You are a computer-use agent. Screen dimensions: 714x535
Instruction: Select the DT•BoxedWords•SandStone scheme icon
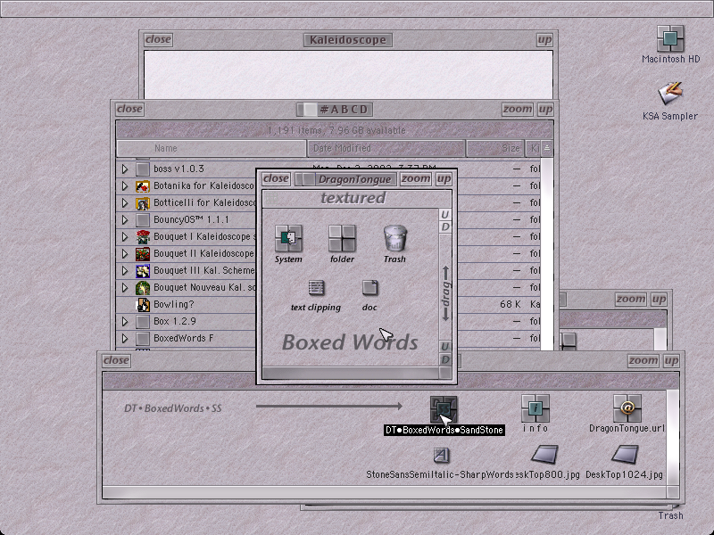click(444, 408)
